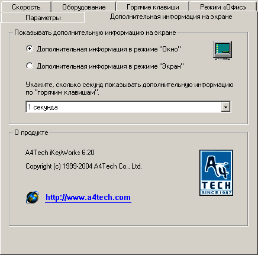Image resolution: width=258 pixels, height=255 pixels.
Task: Click the Copyright 1999-2004 A4Tech text
Action: tap(83, 166)
